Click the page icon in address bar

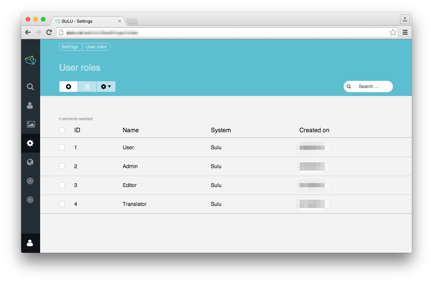pyautogui.click(x=61, y=33)
